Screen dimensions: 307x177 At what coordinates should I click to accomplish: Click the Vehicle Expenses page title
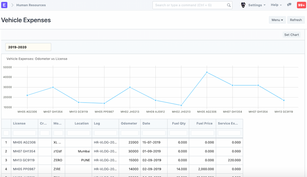(x=26, y=20)
